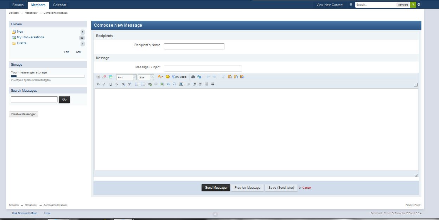Insert a code block
The height and width of the screenshot is (220, 439).
[168, 84]
